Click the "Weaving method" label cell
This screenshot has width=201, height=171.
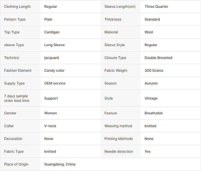(118, 126)
